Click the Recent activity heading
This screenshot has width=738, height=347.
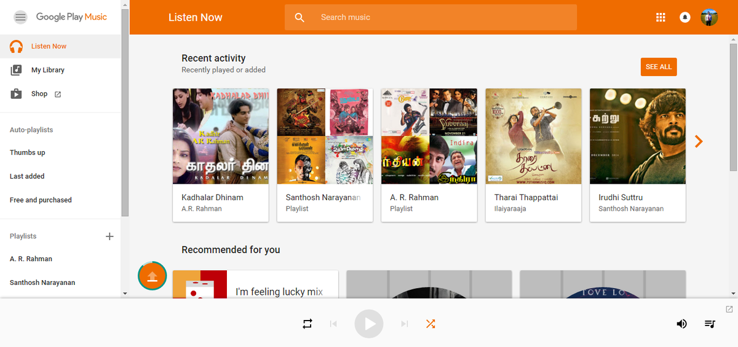tap(213, 58)
